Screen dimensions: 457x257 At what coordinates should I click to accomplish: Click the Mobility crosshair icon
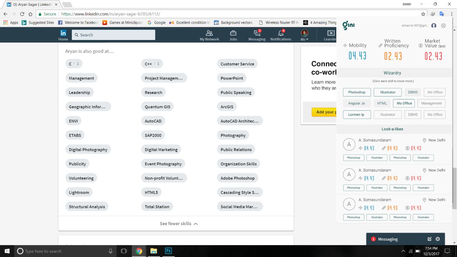tap(345, 45)
